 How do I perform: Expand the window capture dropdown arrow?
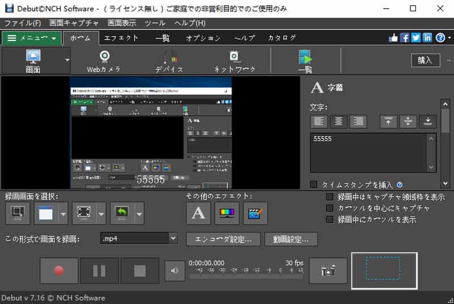(x=63, y=214)
